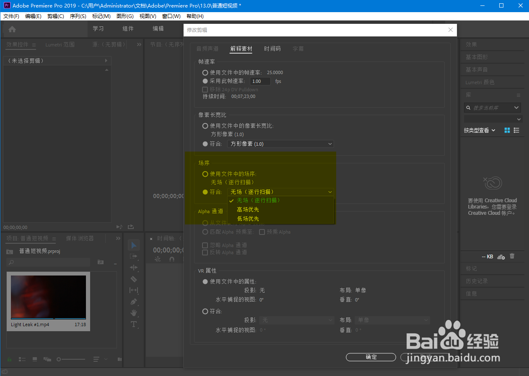Click export frame icon under Effect Controls

click(131, 227)
